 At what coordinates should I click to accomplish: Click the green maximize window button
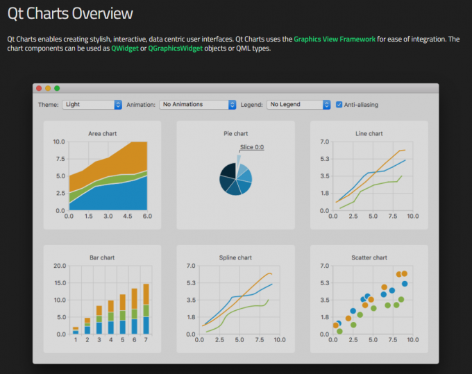(57, 88)
